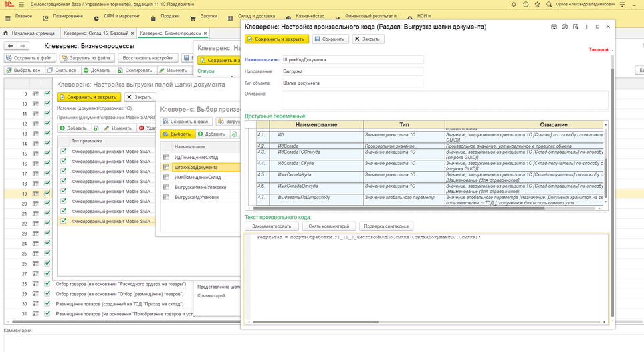Click Закрыть in the code settings dialog

pyautogui.click(x=368, y=39)
